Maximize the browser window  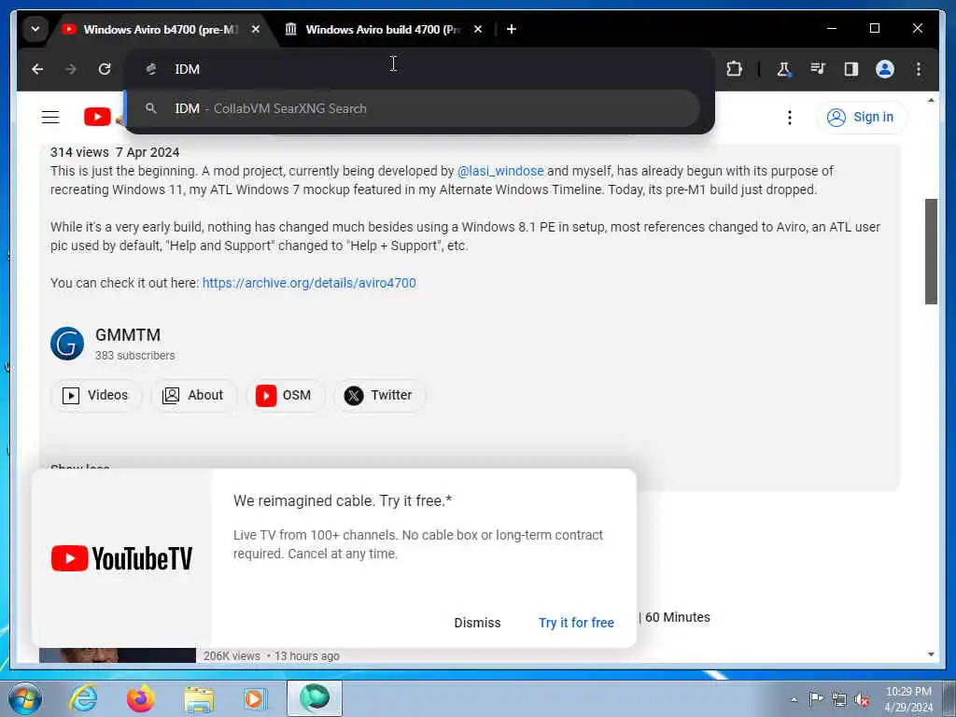point(874,28)
